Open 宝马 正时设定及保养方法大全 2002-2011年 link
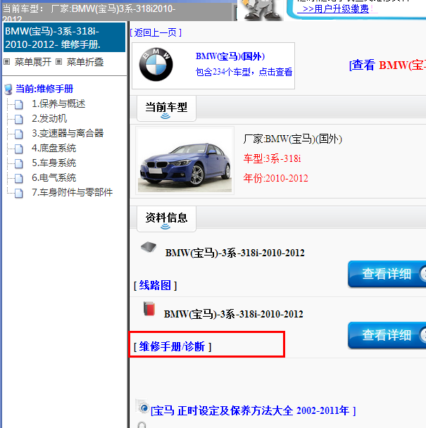This screenshot has width=426, height=428. pyautogui.click(x=253, y=411)
